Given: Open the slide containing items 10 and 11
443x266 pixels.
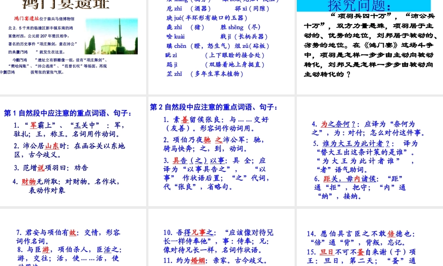Looking at the screenshot, I should click(221, 238).
